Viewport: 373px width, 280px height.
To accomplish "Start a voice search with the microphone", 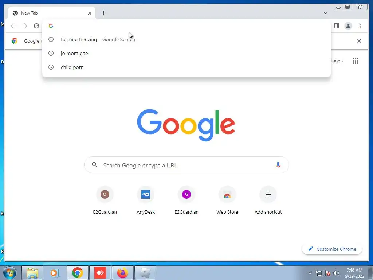I will click(x=278, y=165).
